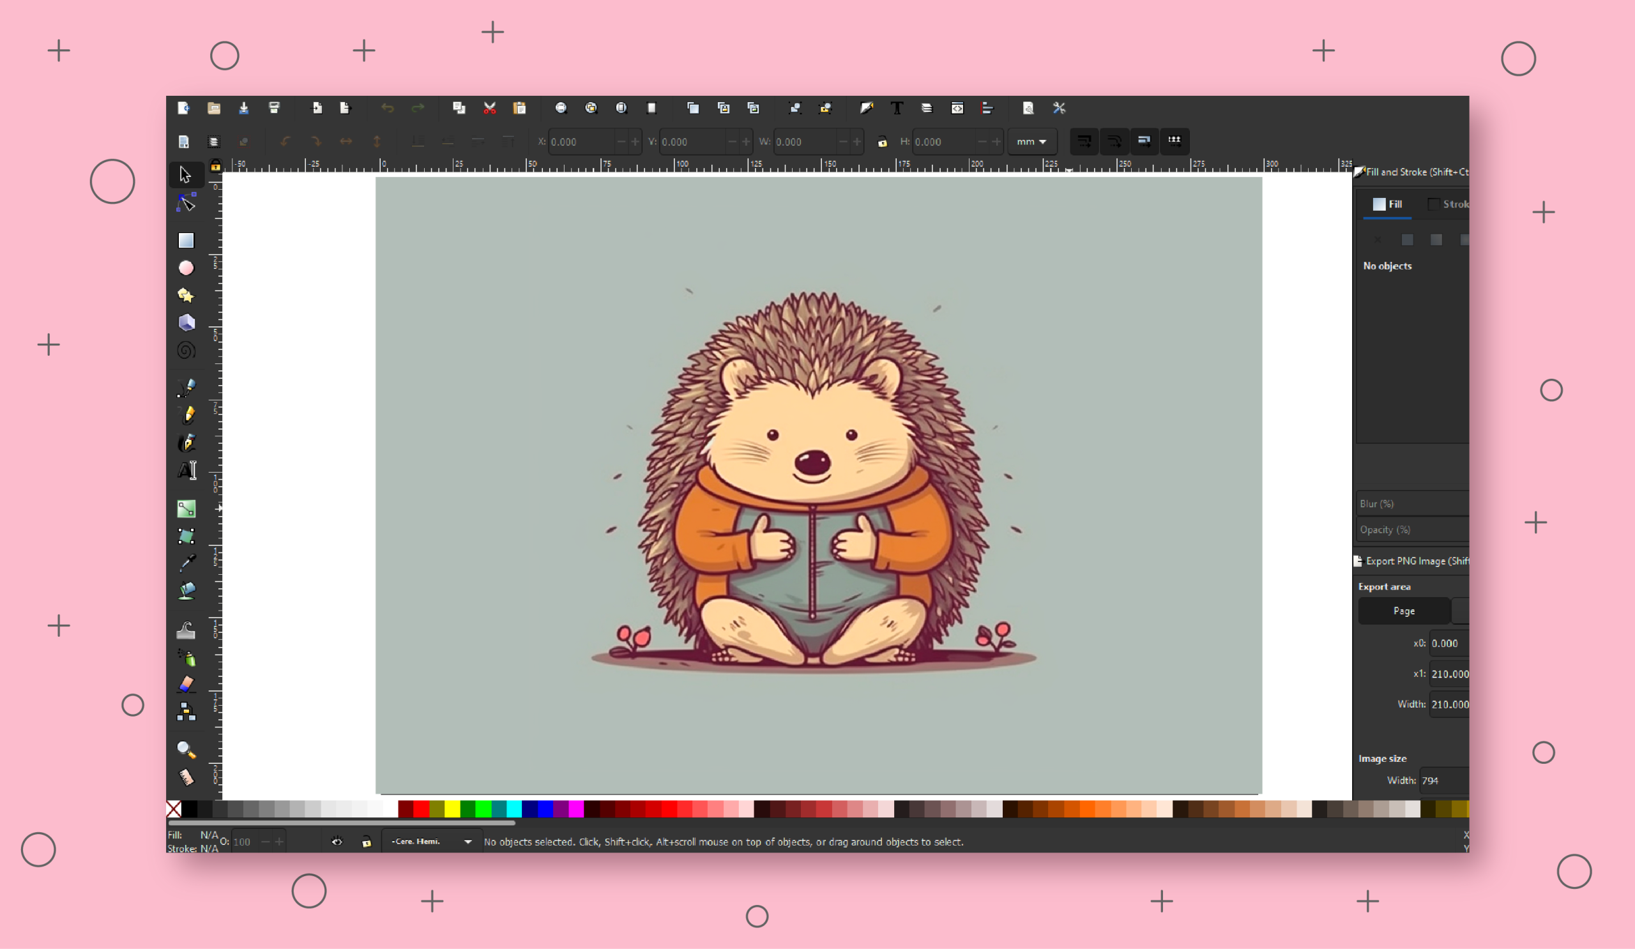Increase the X position value
The image size is (1635, 949).
point(635,142)
